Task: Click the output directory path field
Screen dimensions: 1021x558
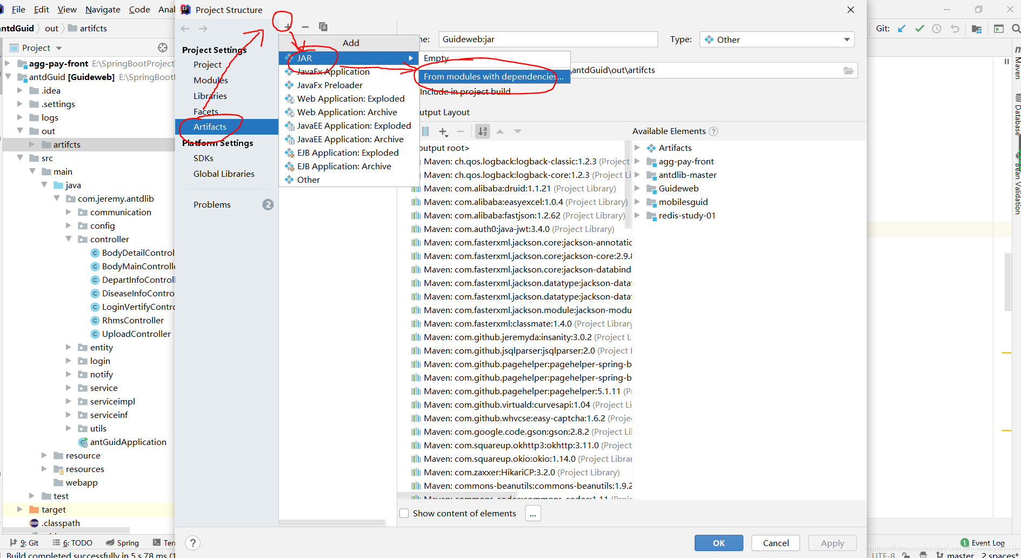Action: click(x=705, y=70)
